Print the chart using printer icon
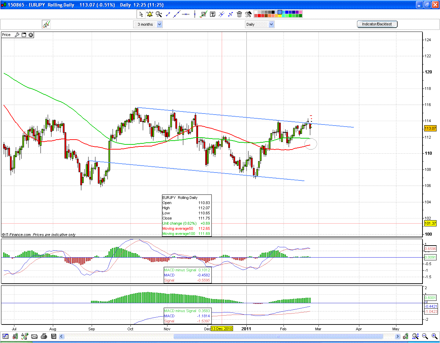The height and width of the screenshot is (343, 440). tap(44, 336)
